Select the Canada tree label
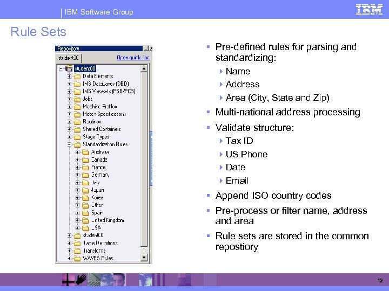 point(99,160)
